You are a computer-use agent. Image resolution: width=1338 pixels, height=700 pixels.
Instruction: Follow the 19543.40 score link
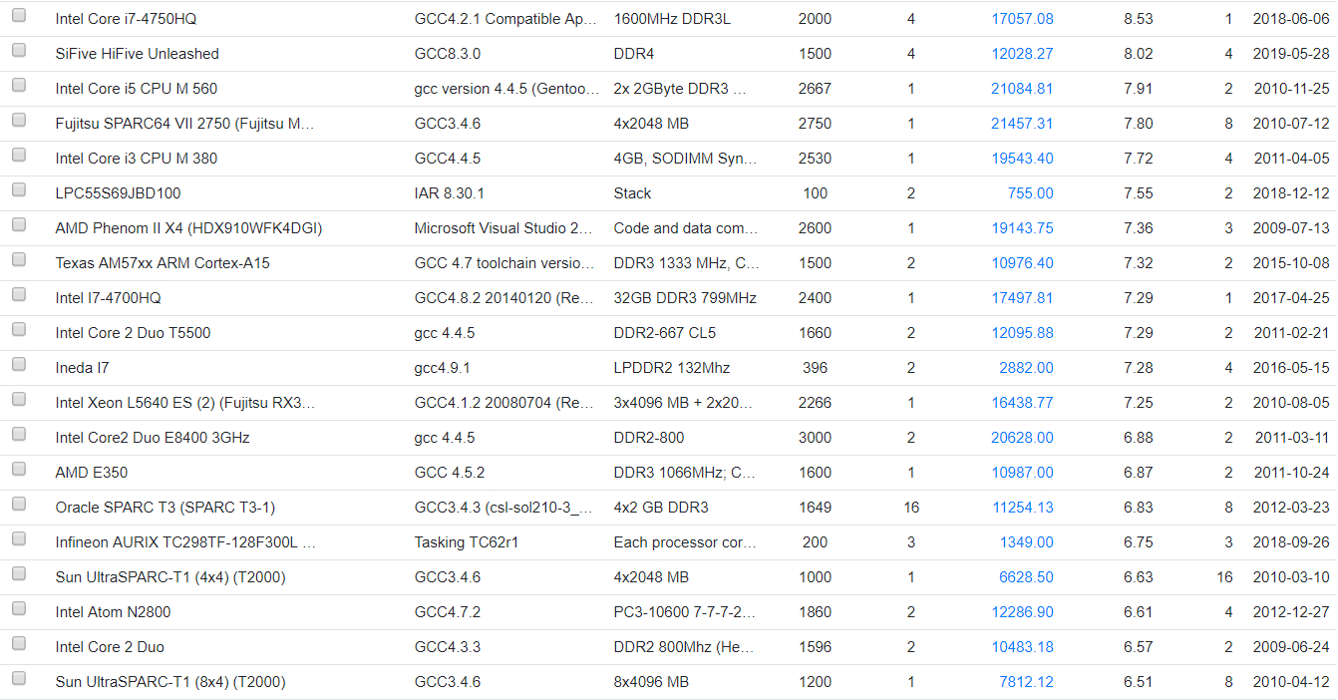point(1022,159)
